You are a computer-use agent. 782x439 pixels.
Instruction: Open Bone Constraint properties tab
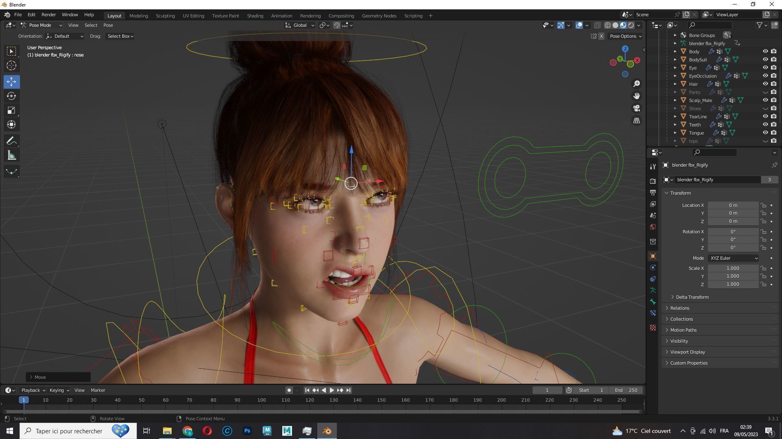click(x=653, y=313)
